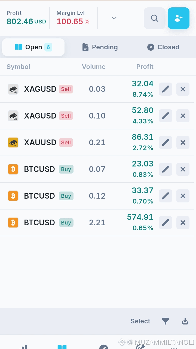Close the XAGUSD 0.03 sell position
The width and height of the screenshot is (196, 349).
click(x=183, y=89)
